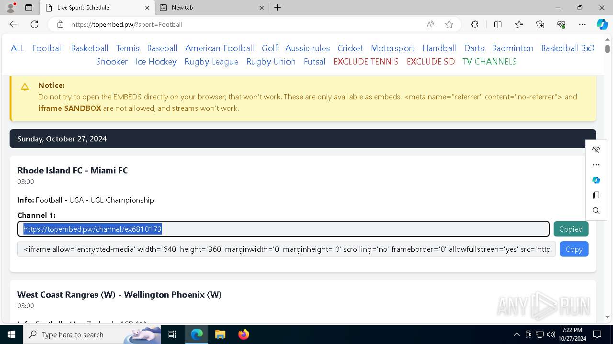Open File Explorer from taskbar
Viewport: 613px width, 344px height.
coord(220,334)
